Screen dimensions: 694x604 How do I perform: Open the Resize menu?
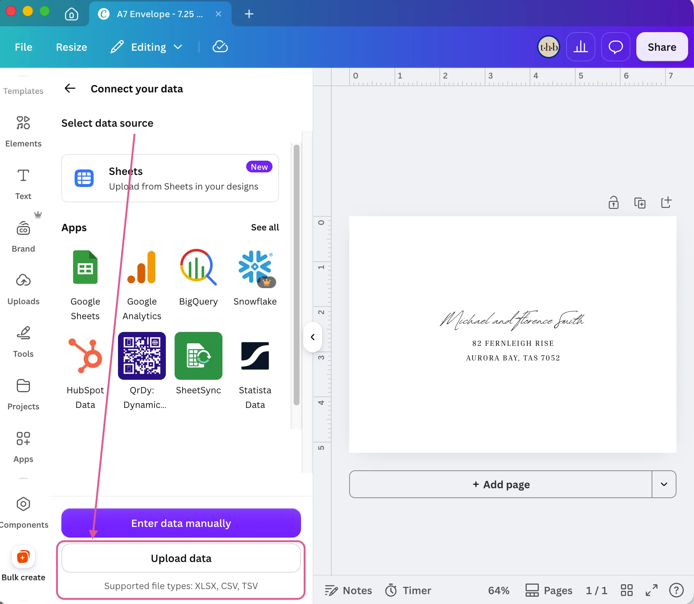(71, 47)
